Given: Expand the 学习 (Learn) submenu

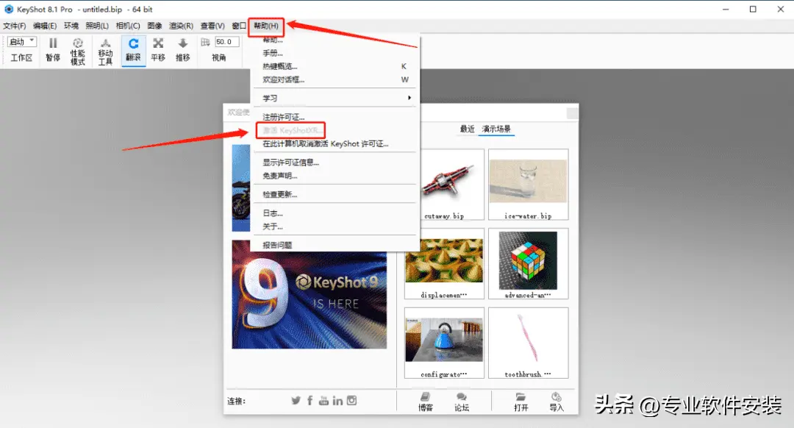Looking at the screenshot, I should pos(335,98).
